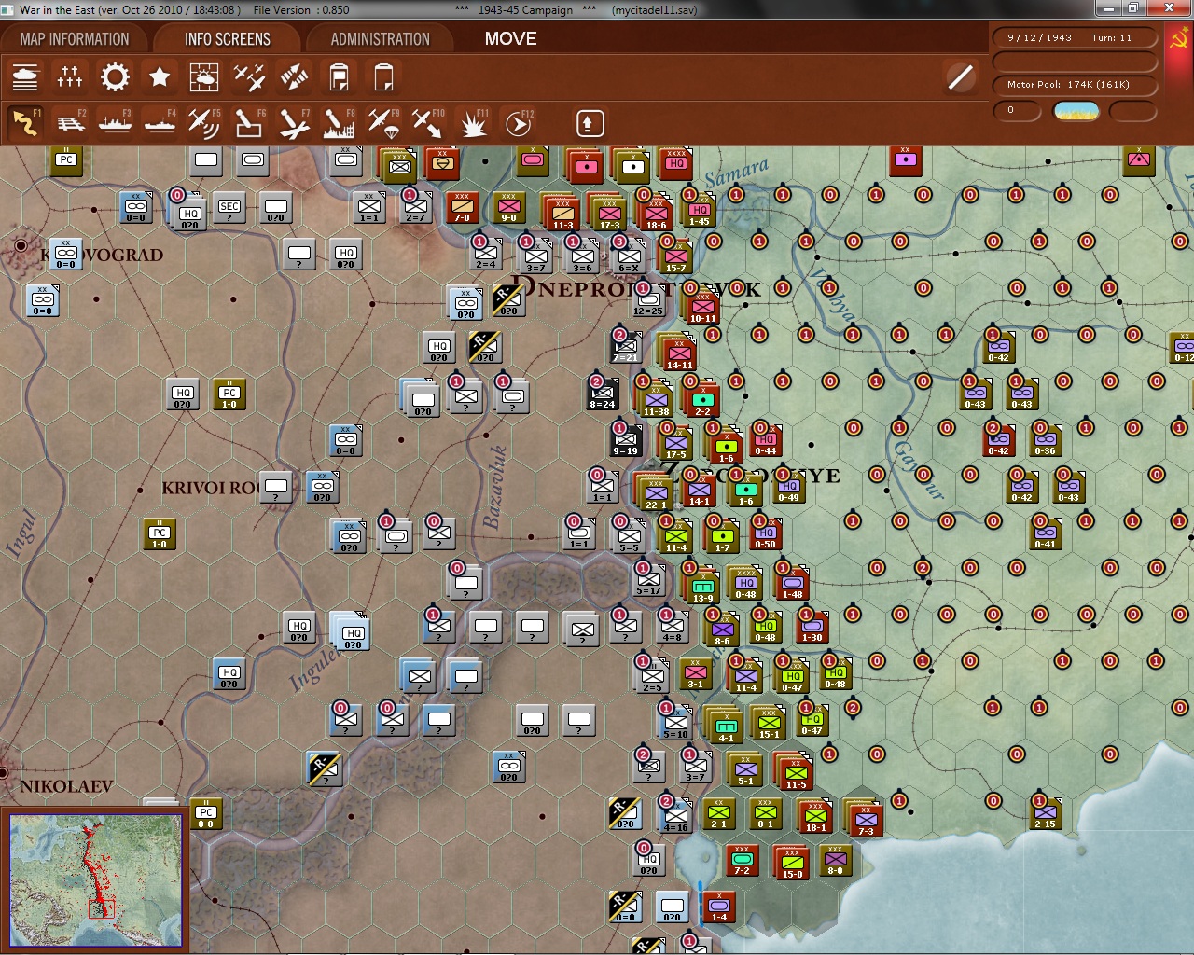Click the MOVE mode label
1194x955 pixels.
tap(510, 39)
